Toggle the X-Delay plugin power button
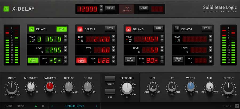Image resolution: width=240 pixels, height=109 pixels. click(x=6, y=9)
